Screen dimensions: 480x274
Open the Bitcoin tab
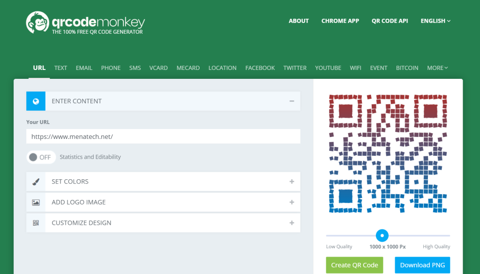tap(407, 68)
